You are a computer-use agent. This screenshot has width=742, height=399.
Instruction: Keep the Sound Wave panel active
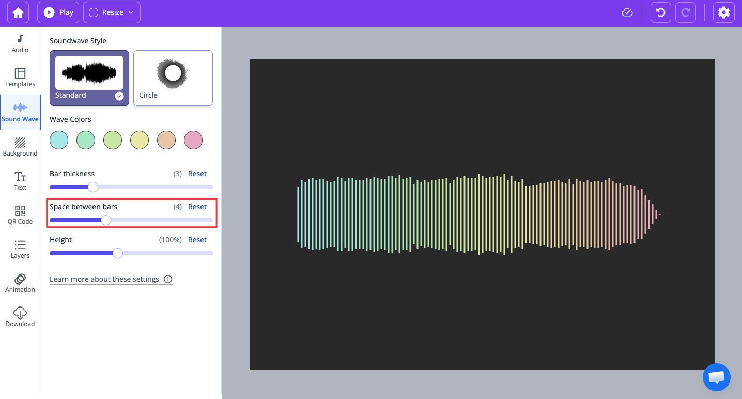click(20, 112)
